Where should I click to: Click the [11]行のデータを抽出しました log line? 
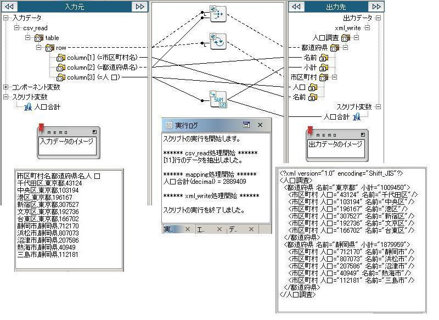tap(202, 160)
